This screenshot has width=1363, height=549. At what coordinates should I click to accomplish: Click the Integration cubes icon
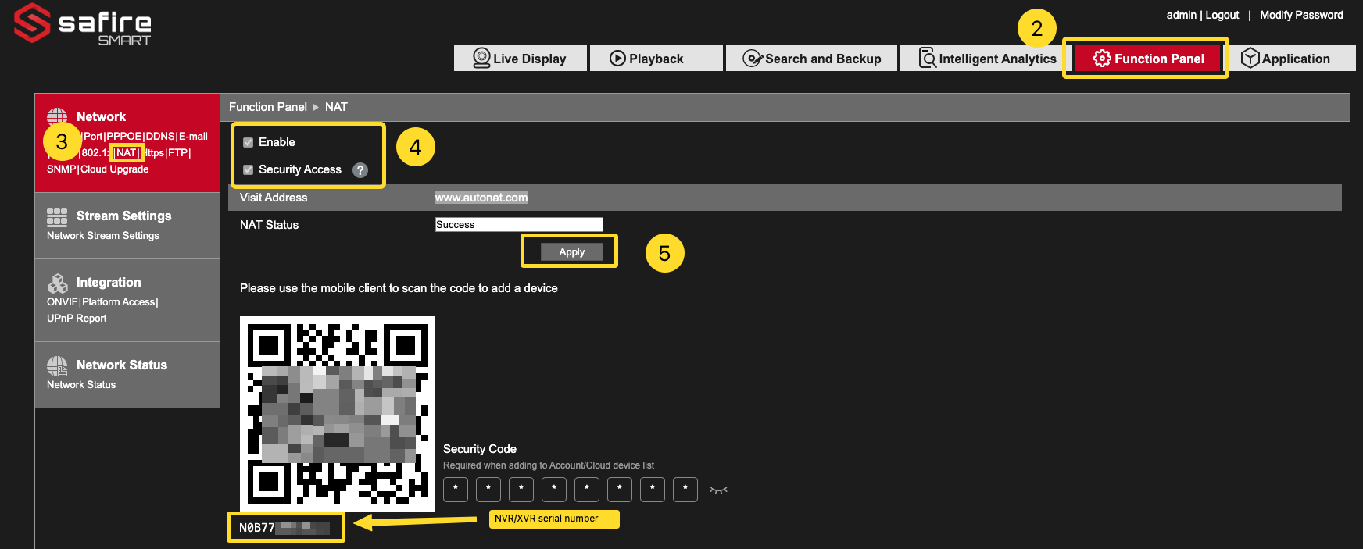57,283
